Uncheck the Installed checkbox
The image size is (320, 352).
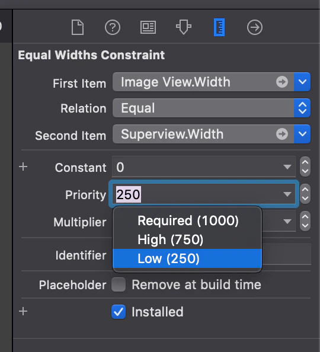click(x=119, y=312)
